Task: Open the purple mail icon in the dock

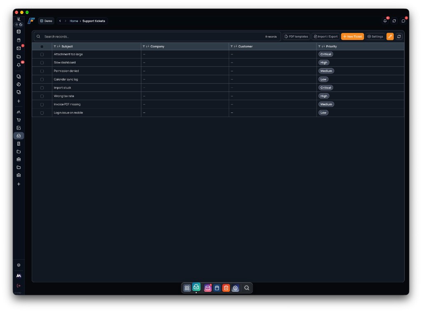Action: click(208, 288)
